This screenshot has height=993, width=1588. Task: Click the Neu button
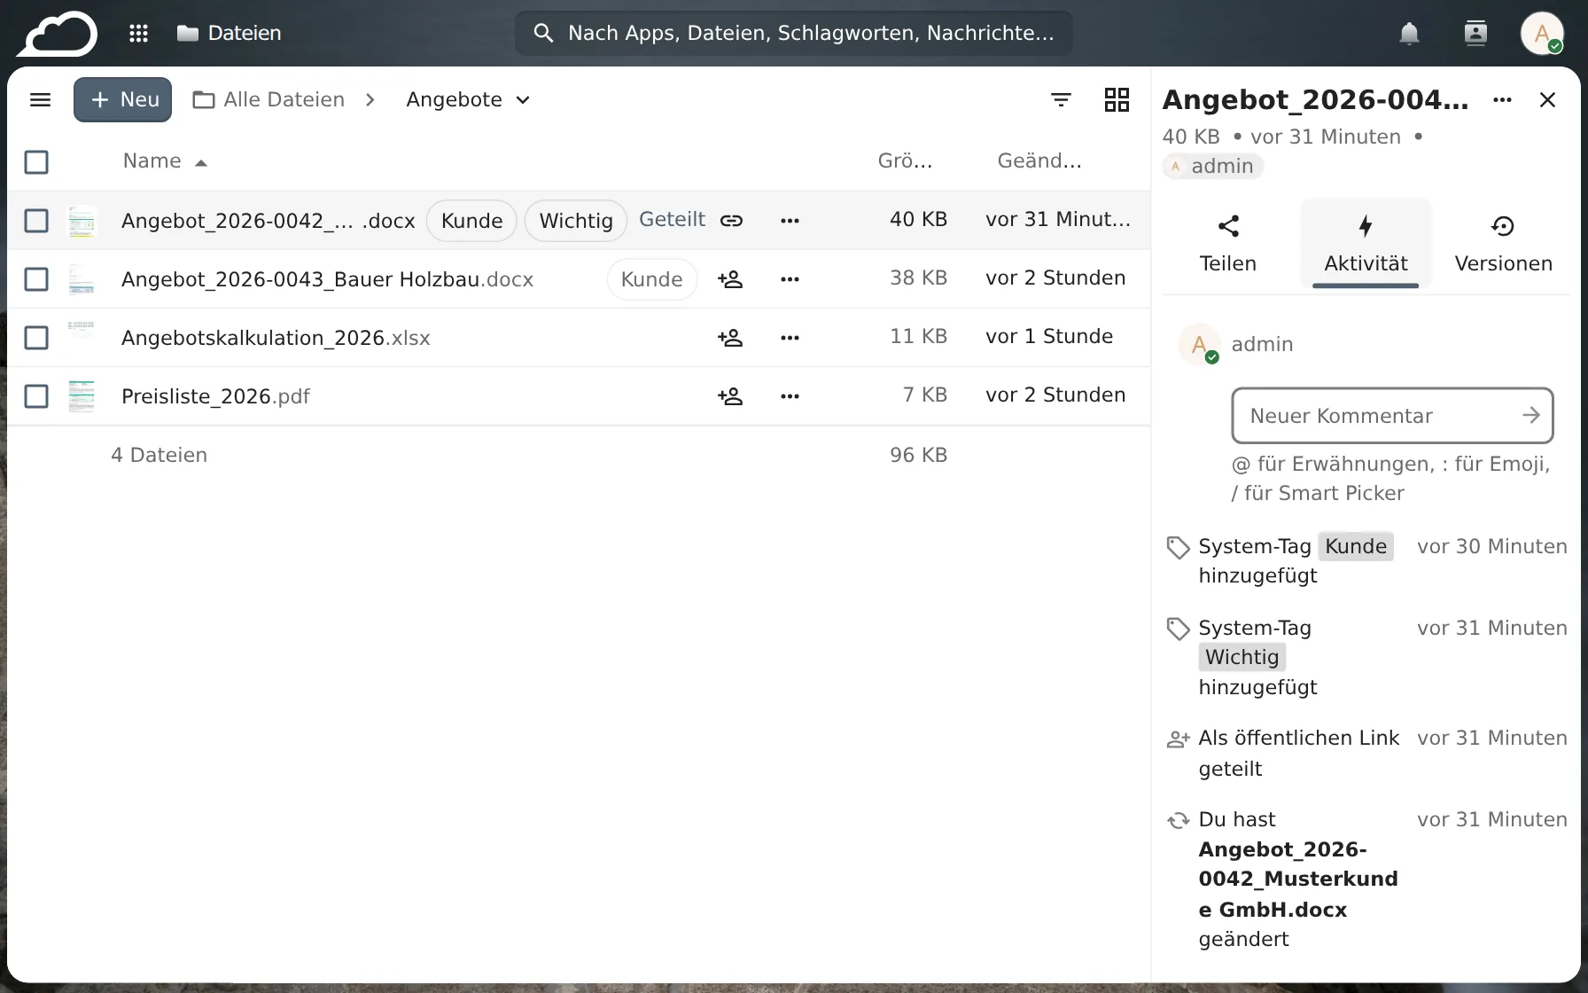[123, 99]
